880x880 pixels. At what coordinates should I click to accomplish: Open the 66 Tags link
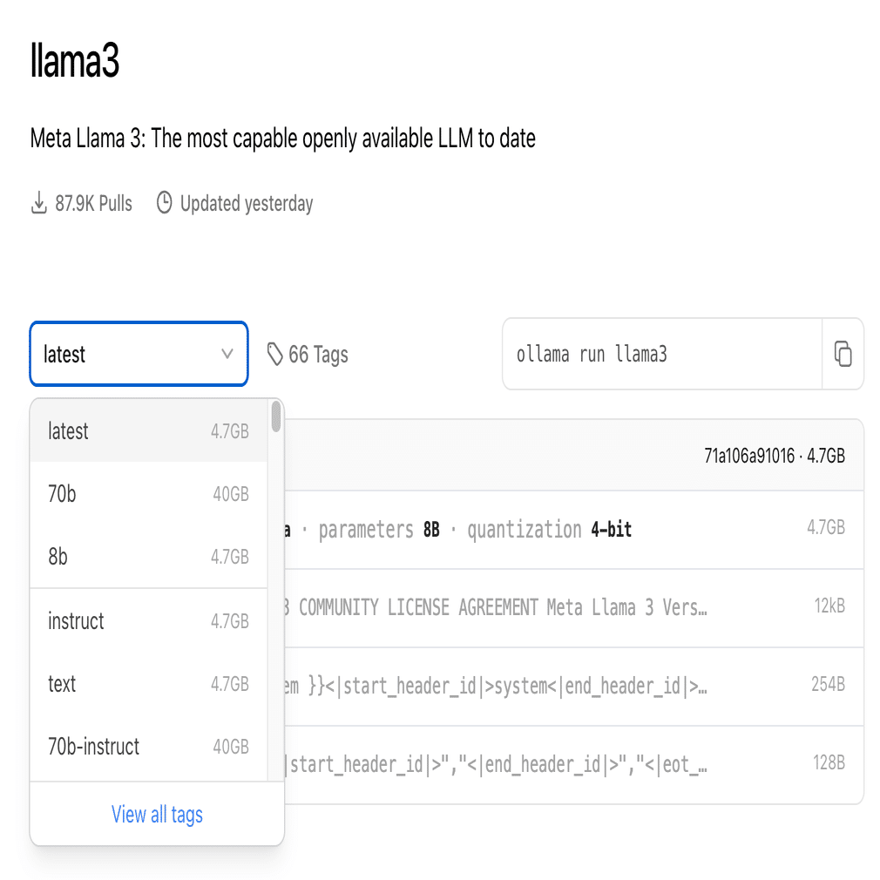click(x=317, y=355)
